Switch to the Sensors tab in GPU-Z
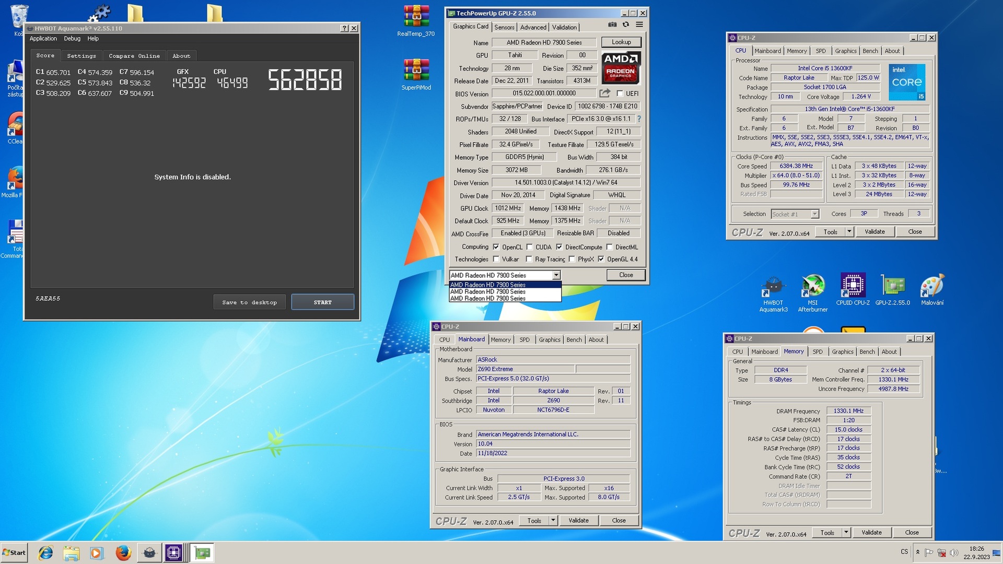 coord(504,27)
